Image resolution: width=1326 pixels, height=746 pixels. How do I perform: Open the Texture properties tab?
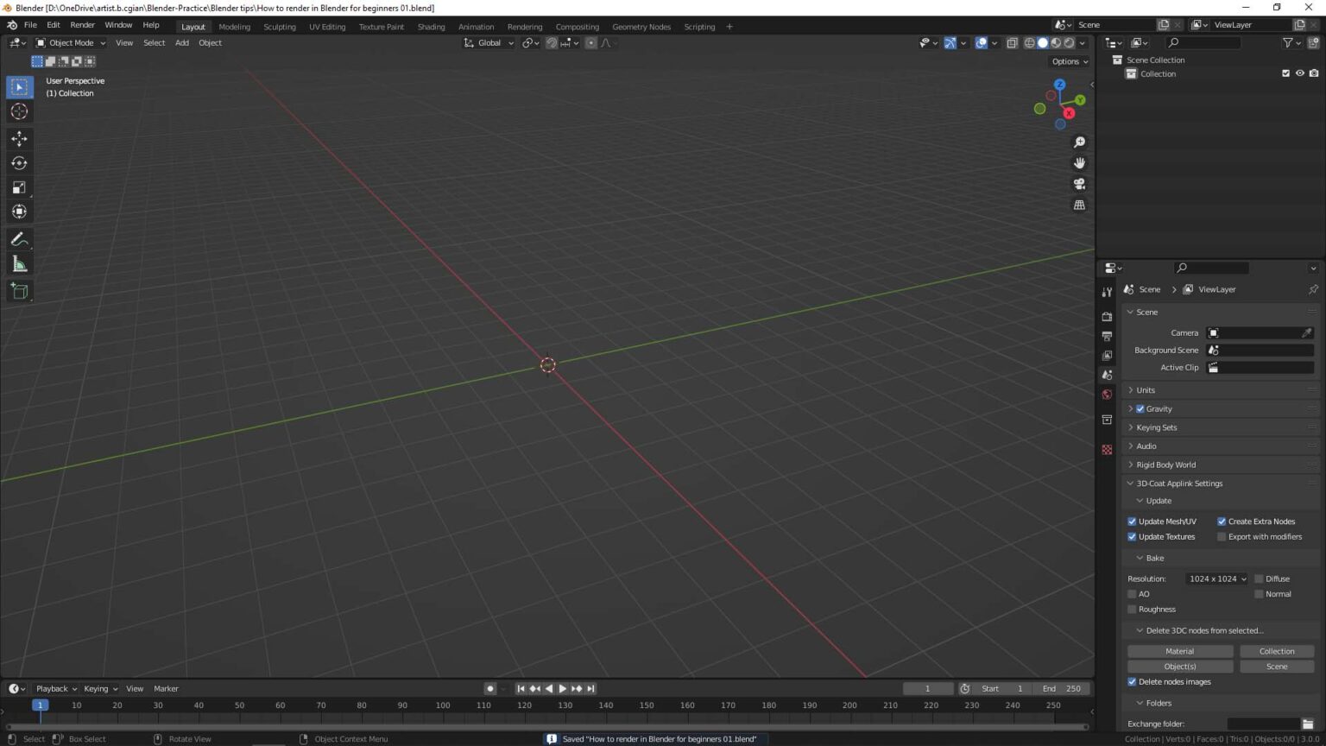pyautogui.click(x=1107, y=450)
